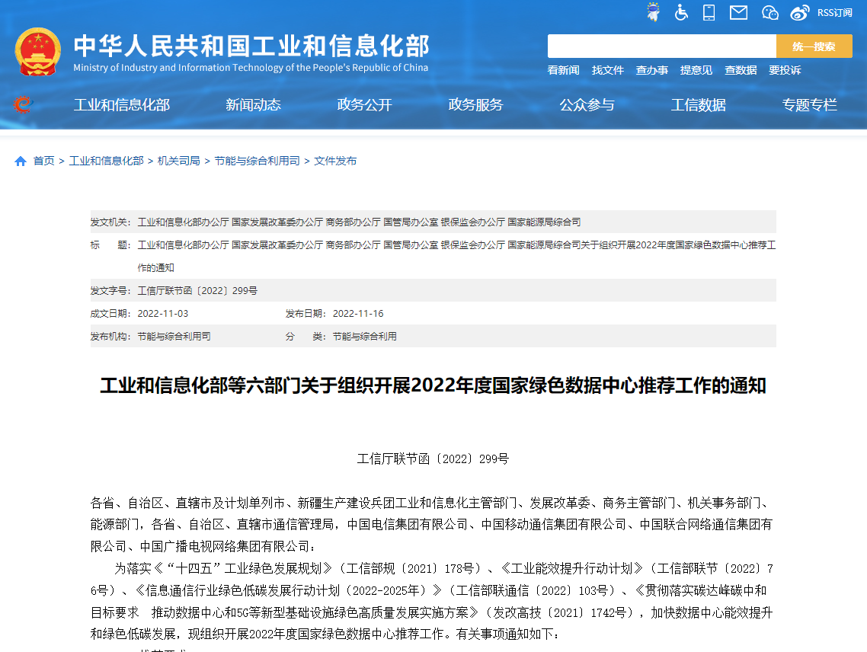Screen dimensions: 867x652
Task: Open the RSS订阅 subscription link
Action: click(x=833, y=13)
